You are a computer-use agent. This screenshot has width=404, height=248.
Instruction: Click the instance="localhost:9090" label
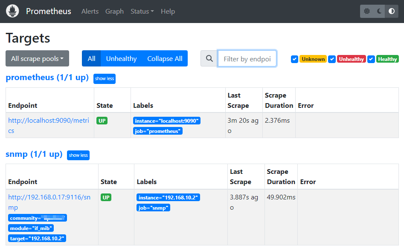167,121
